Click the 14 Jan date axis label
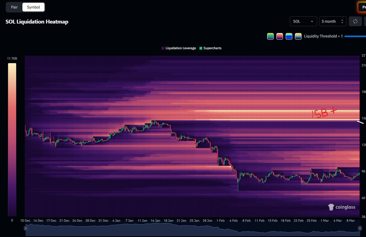Image resolution: width=366 pixels, height=237 pixels. [155, 221]
